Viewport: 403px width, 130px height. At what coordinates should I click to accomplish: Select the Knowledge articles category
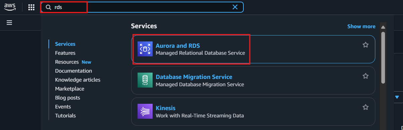[x=77, y=80]
